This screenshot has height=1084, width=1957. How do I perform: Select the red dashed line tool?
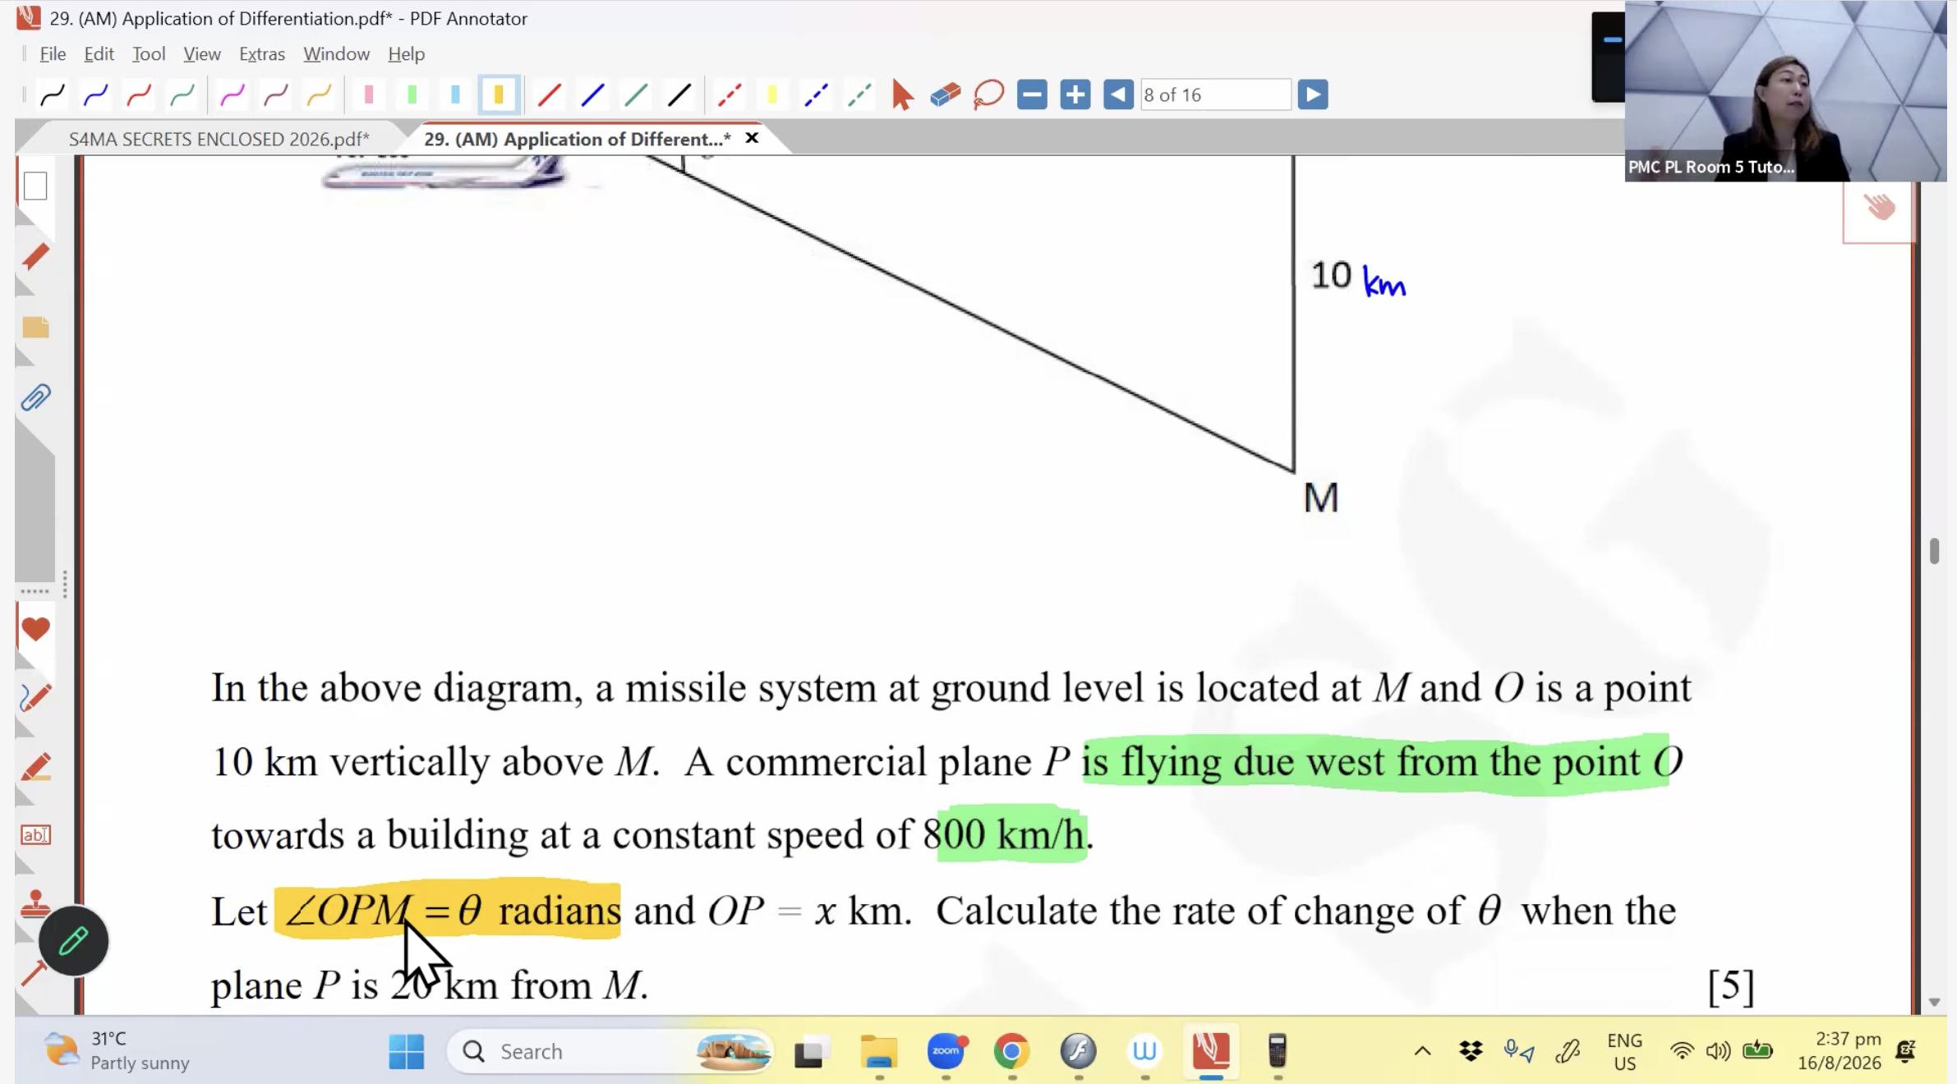click(x=729, y=95)
